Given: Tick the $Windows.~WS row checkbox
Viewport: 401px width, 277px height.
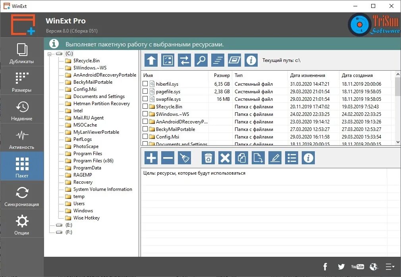Looking at the screenshot, I should [145, 114].
